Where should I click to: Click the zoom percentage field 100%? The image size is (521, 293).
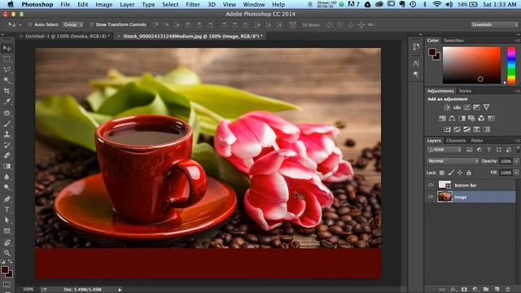(28, 290)
